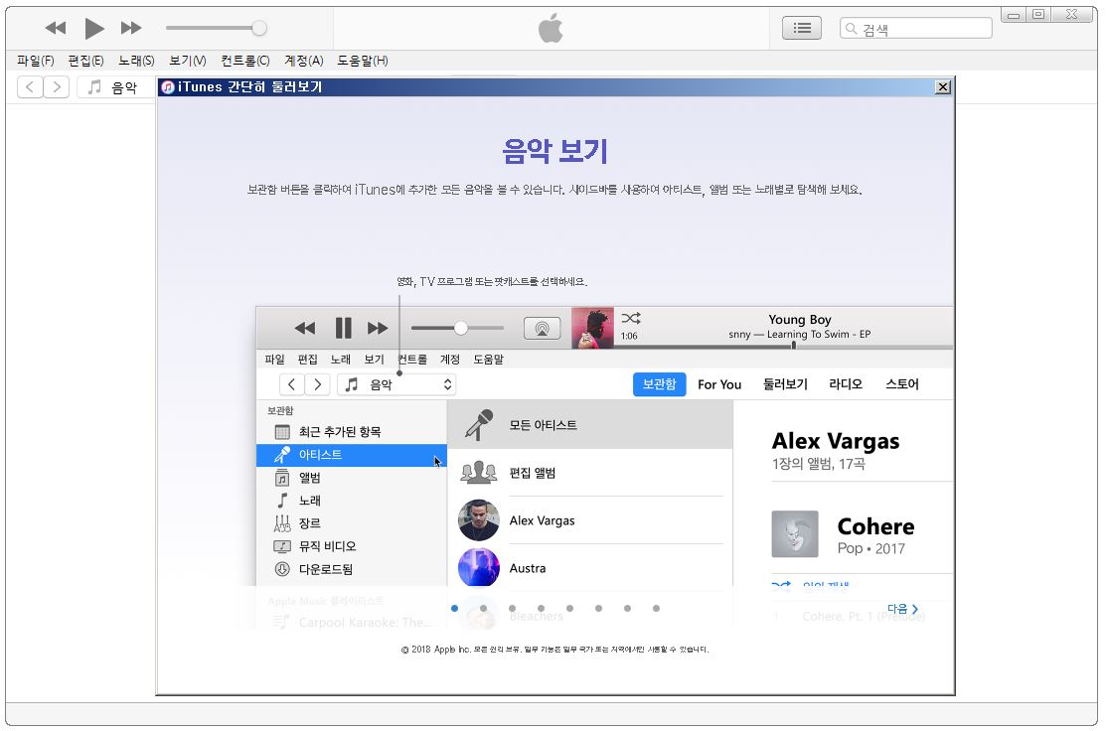
Task: Click the iTunes icon in dialog title bar
Action: [x=168, y=86]
